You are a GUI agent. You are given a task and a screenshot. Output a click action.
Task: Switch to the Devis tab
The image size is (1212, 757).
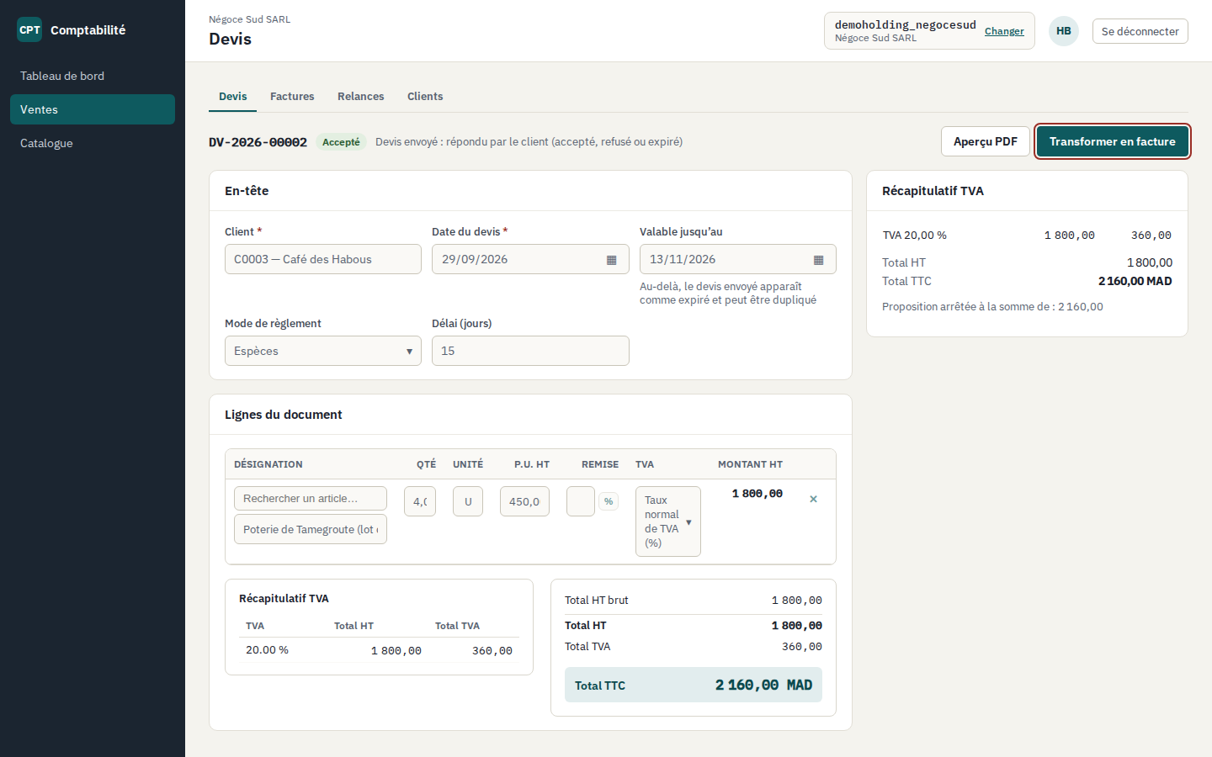(x=233, y=97)
